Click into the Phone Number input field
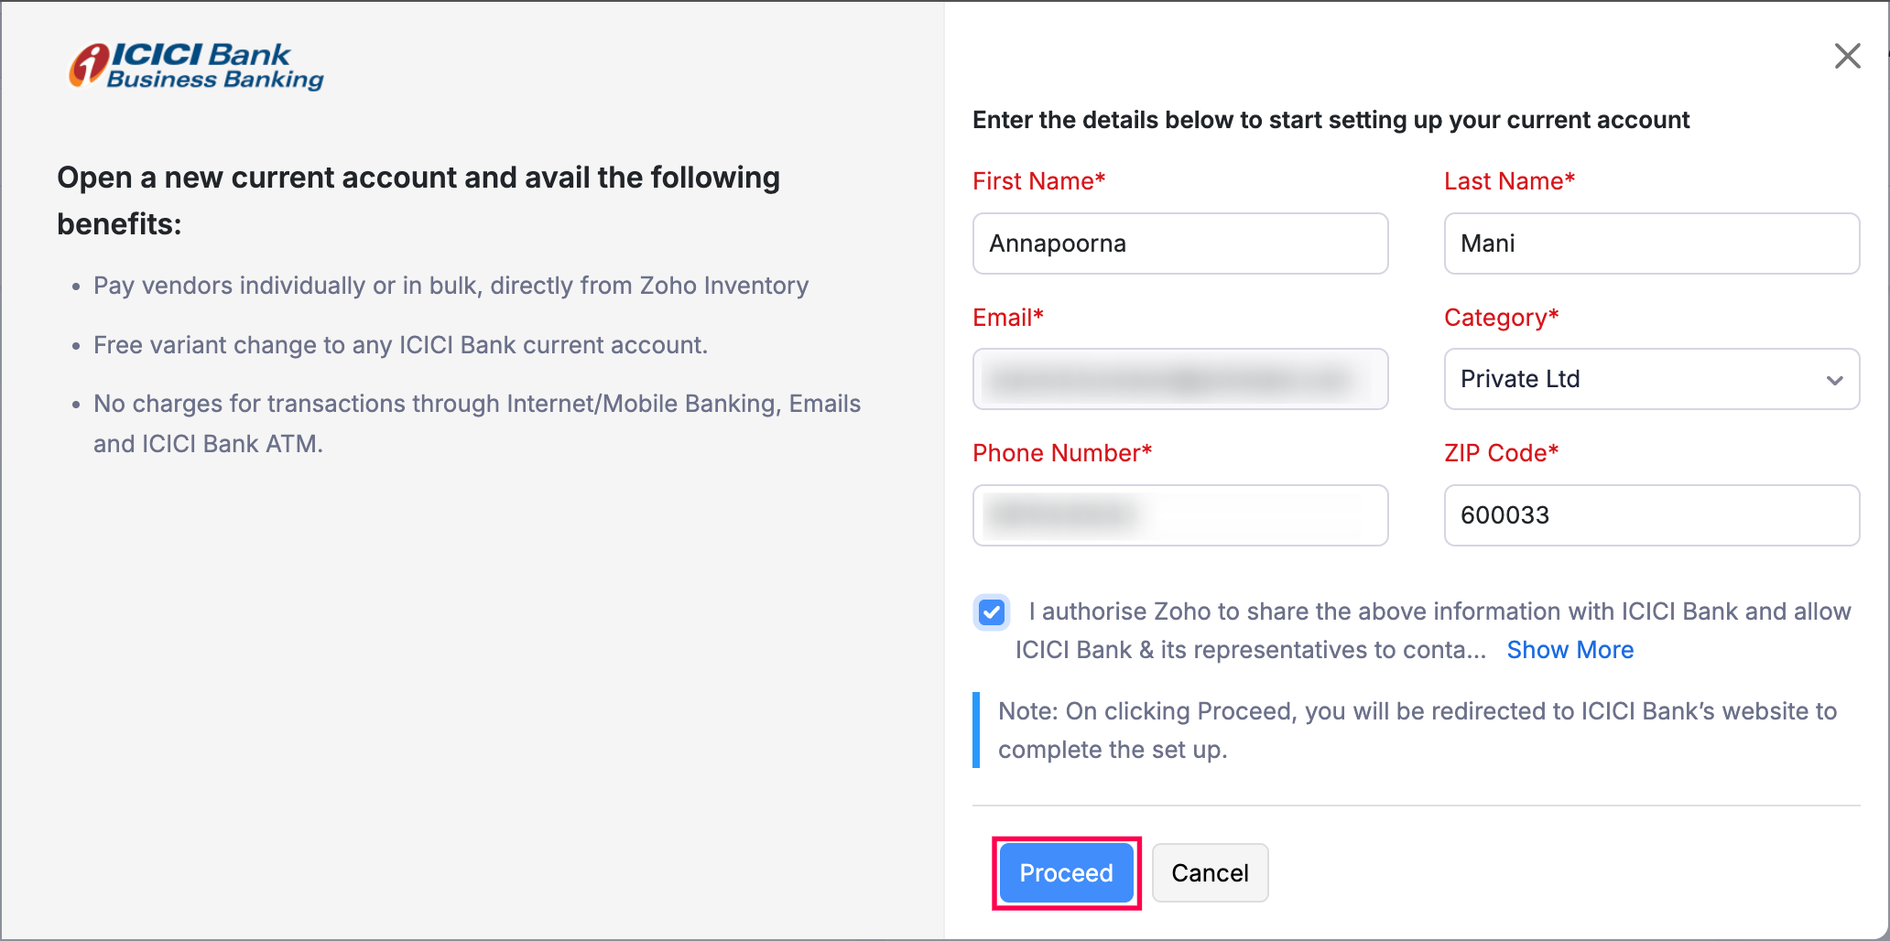Image resolution: width=1890 pixels, height=941 pixels. [1179, 515]
